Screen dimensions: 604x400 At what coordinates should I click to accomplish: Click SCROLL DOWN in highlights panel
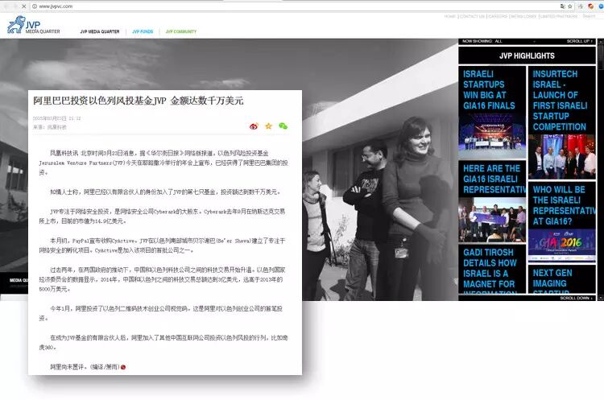click(x=576, y=298)
